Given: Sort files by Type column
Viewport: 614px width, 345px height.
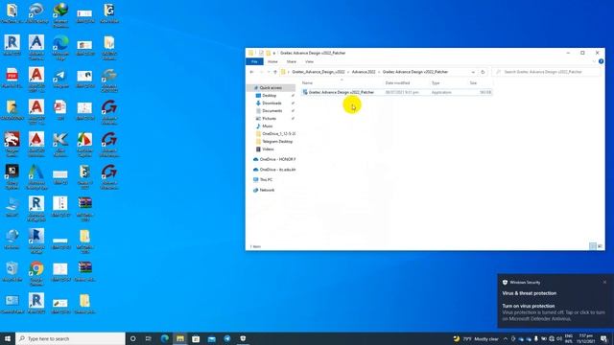Looking at the screenshot, I should pyautogui.click(x=436, y=83).
